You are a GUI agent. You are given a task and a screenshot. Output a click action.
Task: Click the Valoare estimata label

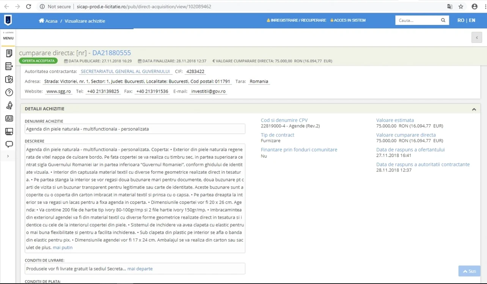point(395,120)
